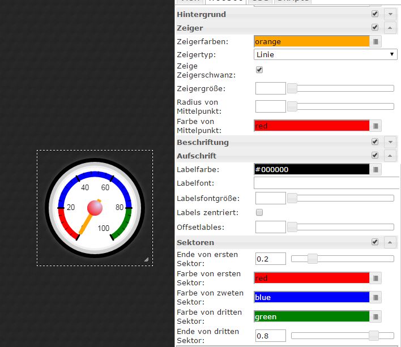Click the Aufschrift section heading text
401x347 pixels.
click(x=197, y=156)
